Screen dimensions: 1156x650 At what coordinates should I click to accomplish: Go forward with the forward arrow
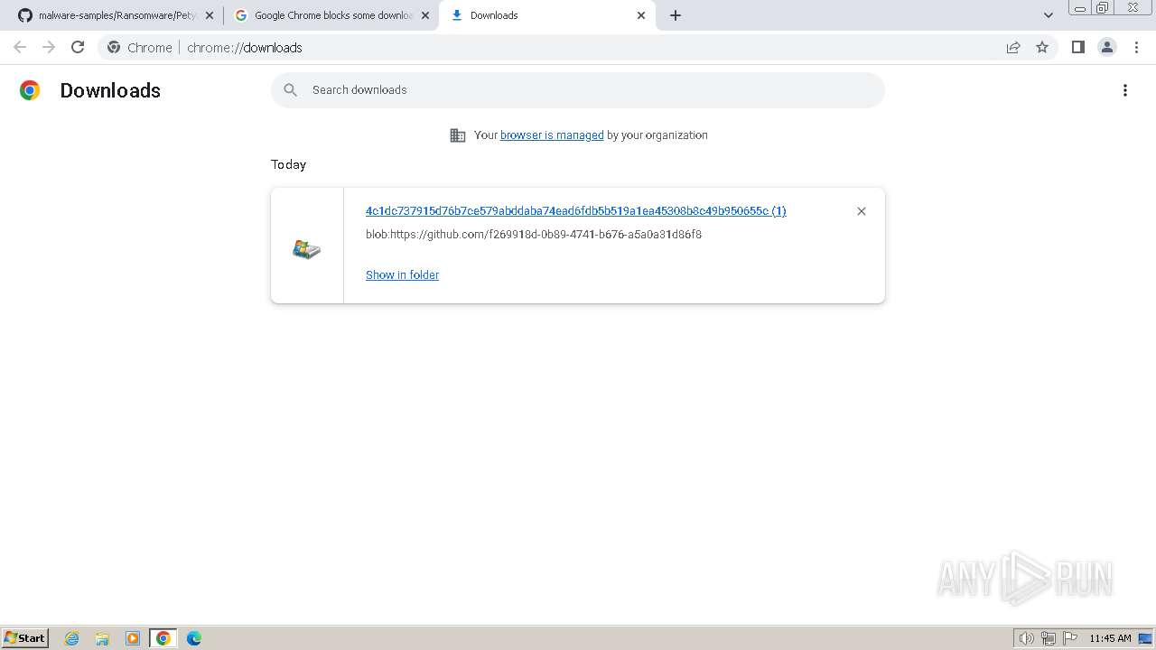click(x=49, y=47)
